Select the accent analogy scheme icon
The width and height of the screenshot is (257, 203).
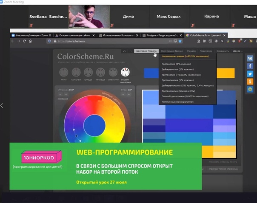click(125, 72)
